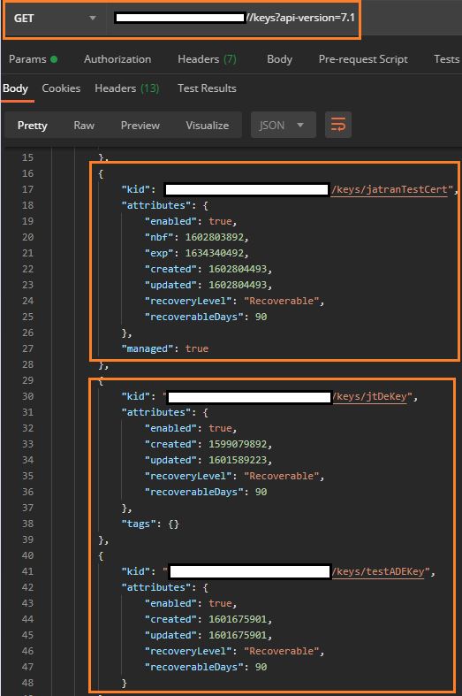Switch to the Authorization tab
This screenshot has width=462, height=696.
tap(117, 59)
